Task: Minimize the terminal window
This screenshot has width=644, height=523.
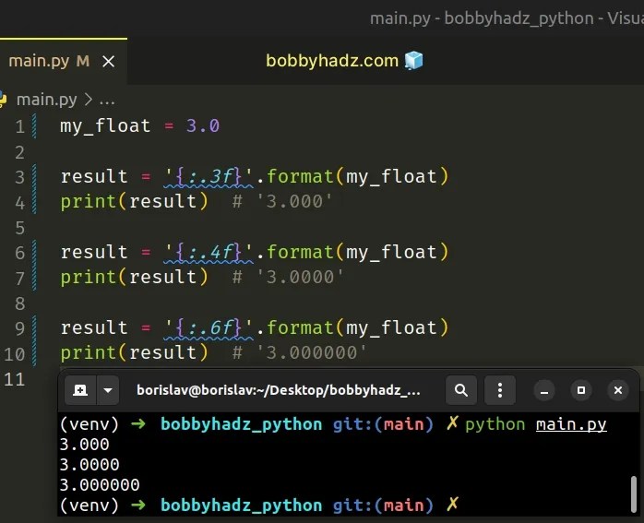Action: point(544,390)
